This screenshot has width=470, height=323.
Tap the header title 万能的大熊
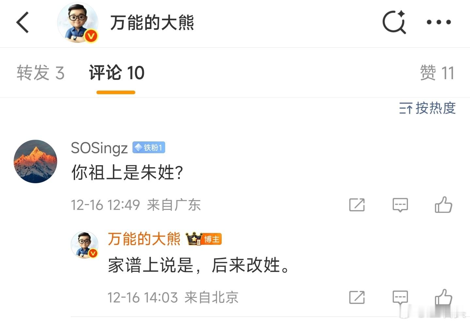[152, 23]
